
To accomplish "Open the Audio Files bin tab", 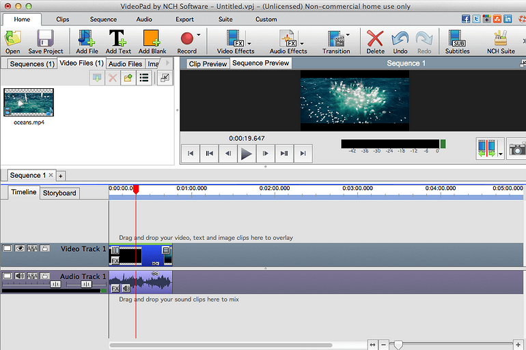I will [125, 64].
